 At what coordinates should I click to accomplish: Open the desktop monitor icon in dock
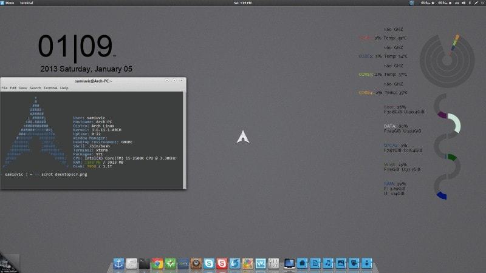(x=289, y=264)
